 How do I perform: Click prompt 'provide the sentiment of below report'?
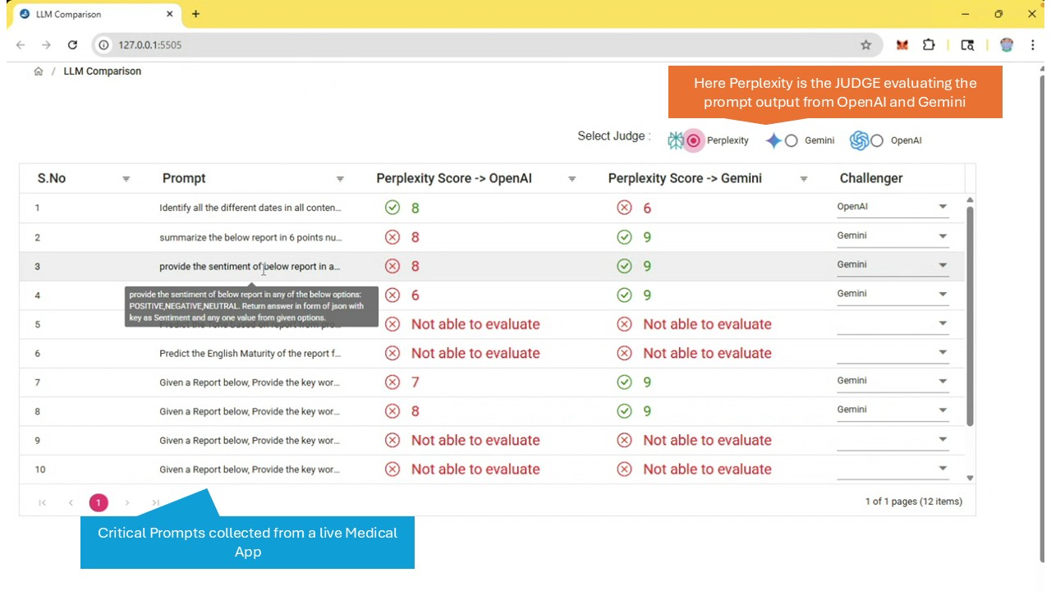pyautogui.click(x=250, y=266)
